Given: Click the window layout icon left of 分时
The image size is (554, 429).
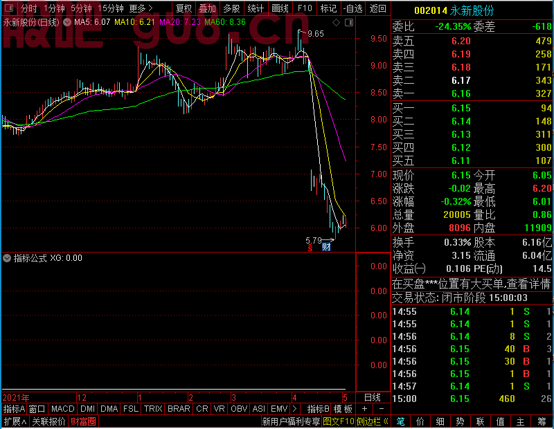Looking at the screenshot, I should click(9, 8).
